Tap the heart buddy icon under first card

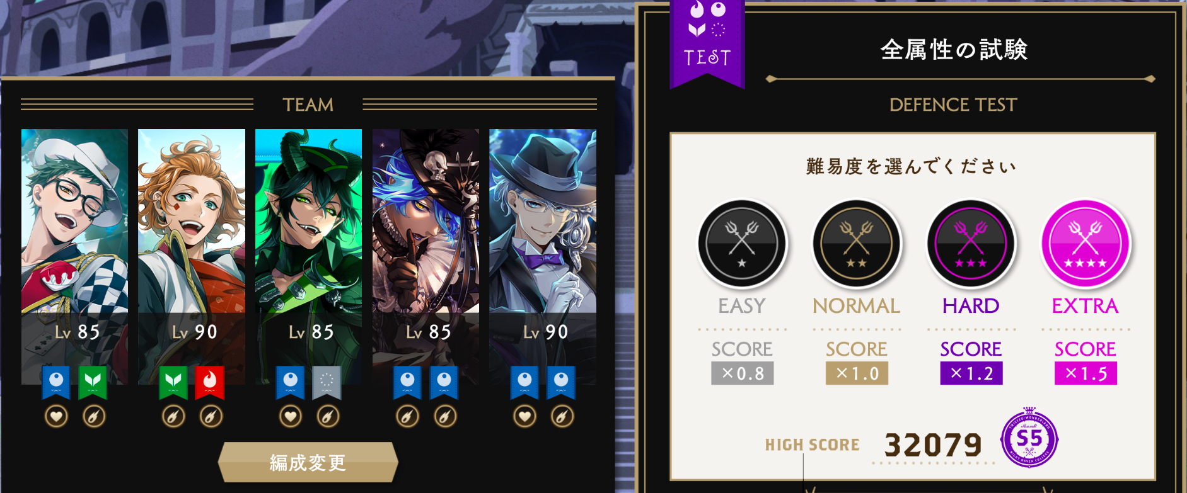(x=57, y=416)
